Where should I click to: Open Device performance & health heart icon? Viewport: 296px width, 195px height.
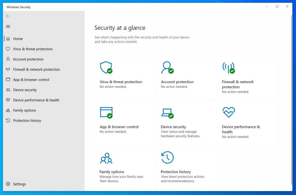[x=228, y=112]
